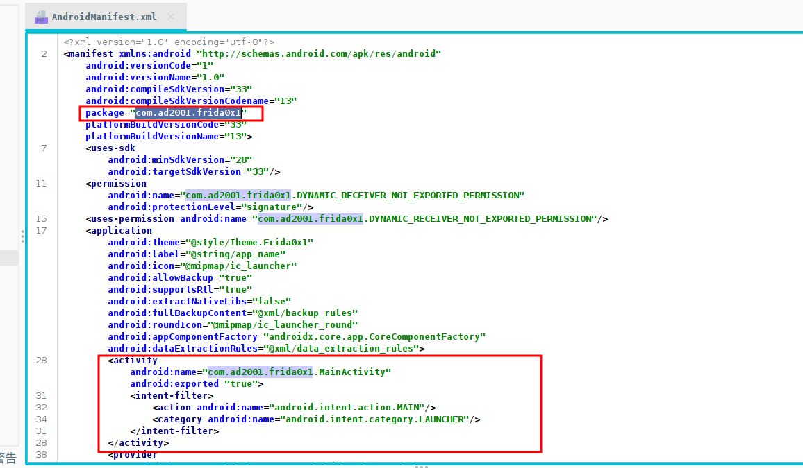Click the highlighted package name com.ad2001.frida0x1

tap(188, 112)
